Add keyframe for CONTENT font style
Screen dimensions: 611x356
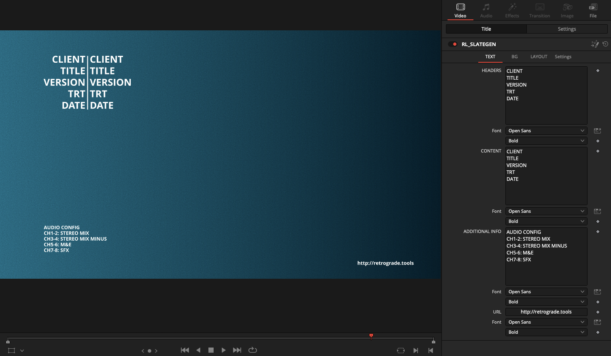coord(598,222)
